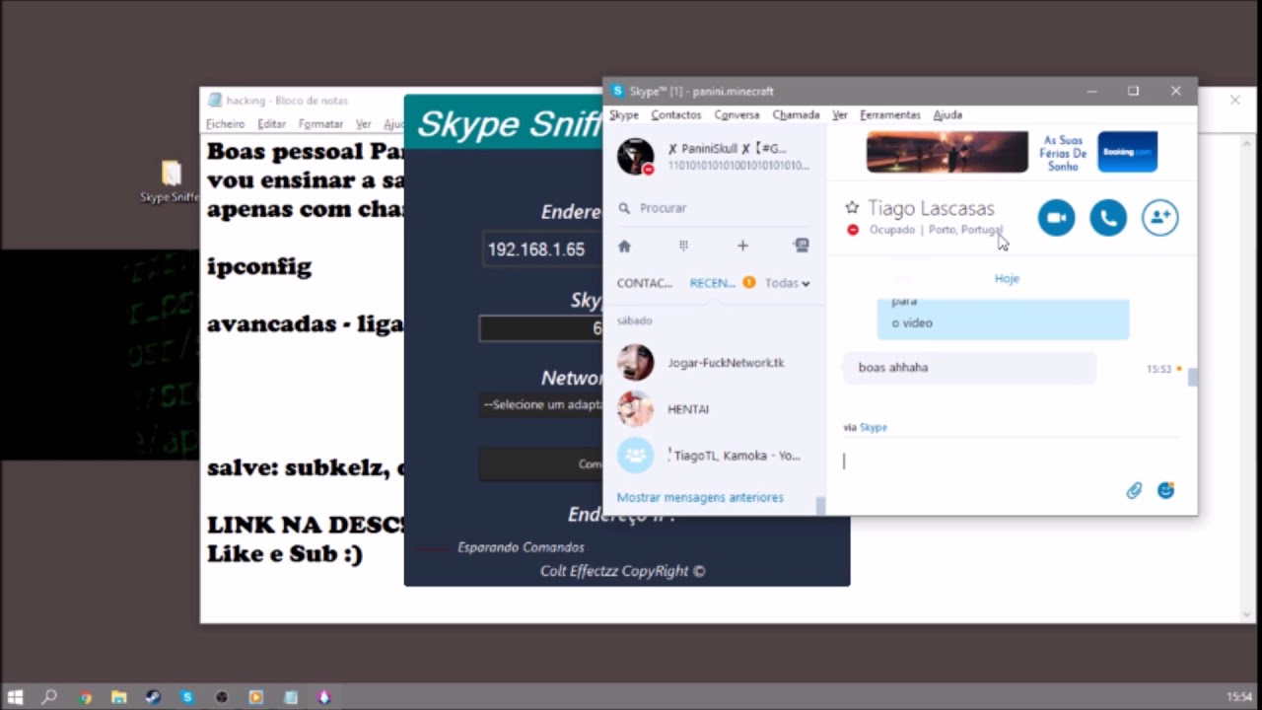Open Skype from the taskbar
The height and width of the screenshot is (710, 1262).
(x=187, y=697)
